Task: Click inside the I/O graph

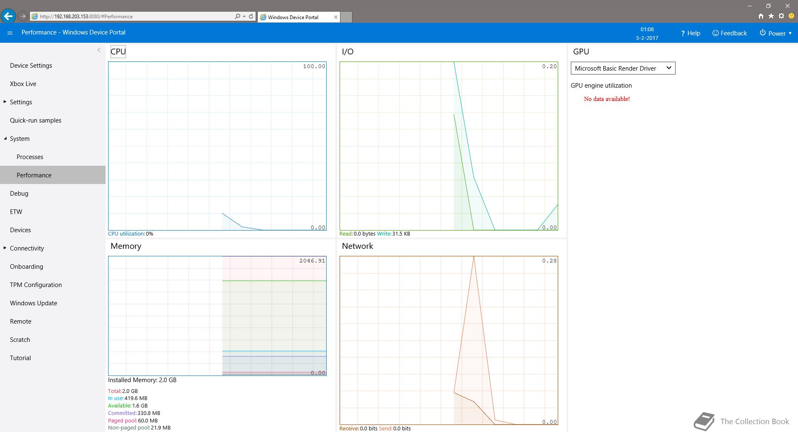Action: click(449, 146)
